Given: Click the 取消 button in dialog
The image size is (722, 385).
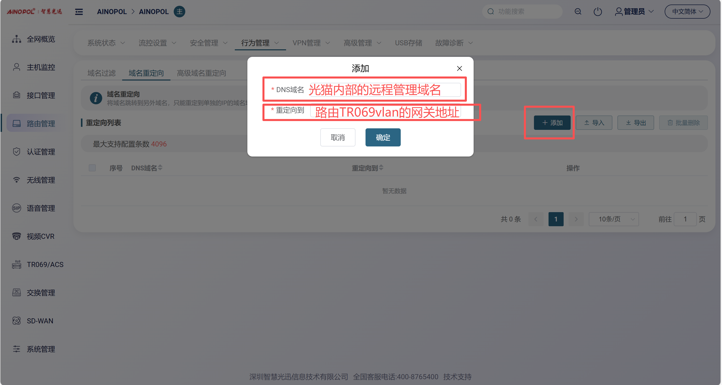Looking at the screenshot, I should pyautogui.click(x=337, y=137).
